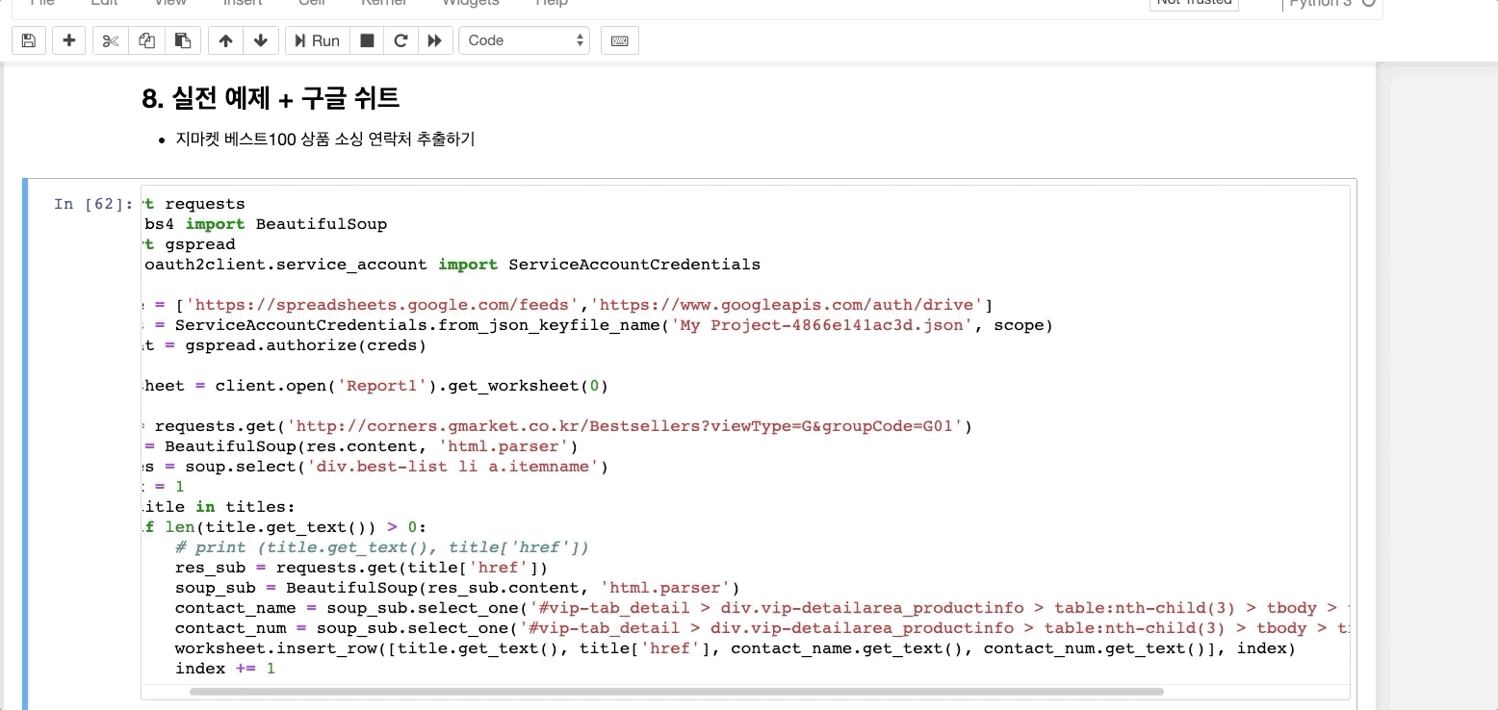Paste cells below using the clipboard icon
This screenshot has width=1498, height=710.
tap(181, 40)
